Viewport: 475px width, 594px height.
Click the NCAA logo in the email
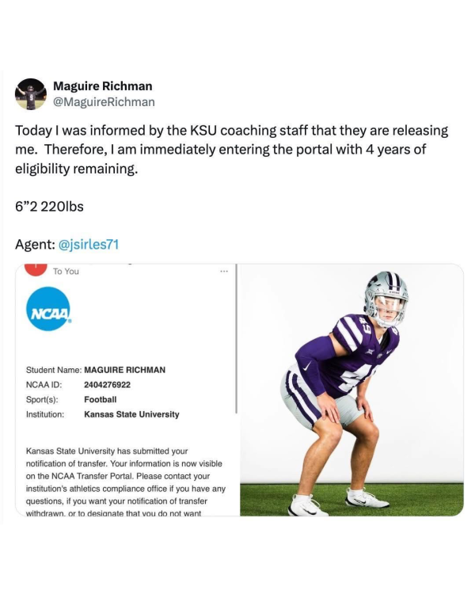pos(48,309)
